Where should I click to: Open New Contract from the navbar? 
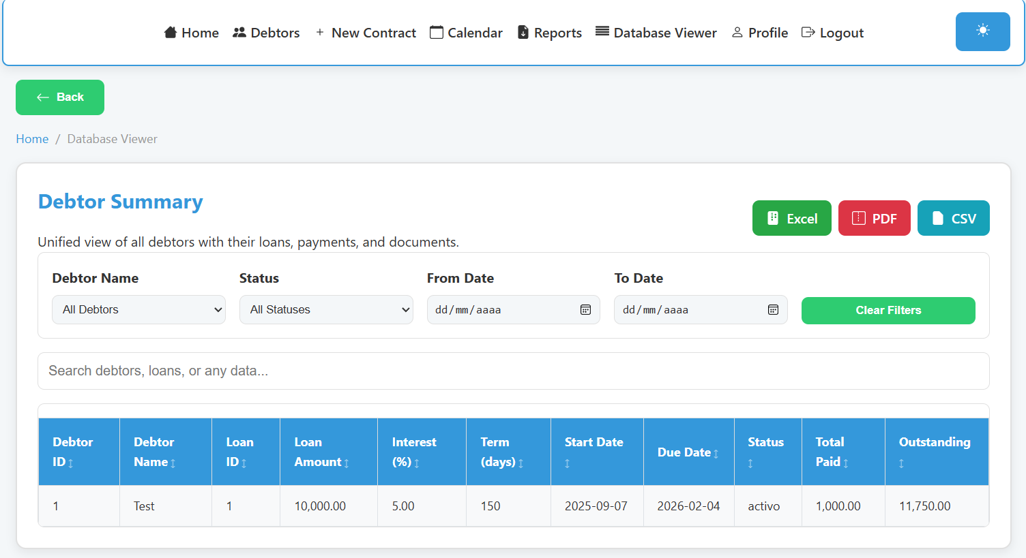(365, 33)
